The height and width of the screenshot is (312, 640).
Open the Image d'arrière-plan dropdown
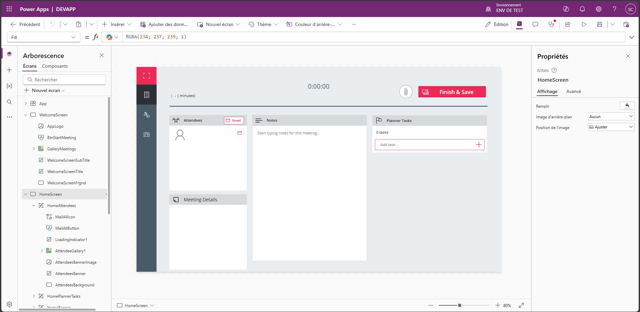611,117
